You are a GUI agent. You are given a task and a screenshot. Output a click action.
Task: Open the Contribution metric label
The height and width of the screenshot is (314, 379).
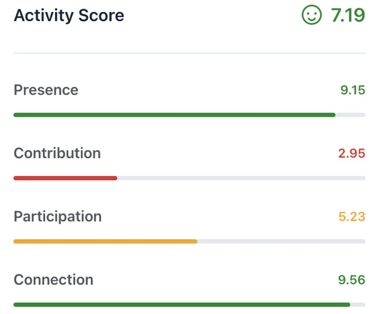57,153
